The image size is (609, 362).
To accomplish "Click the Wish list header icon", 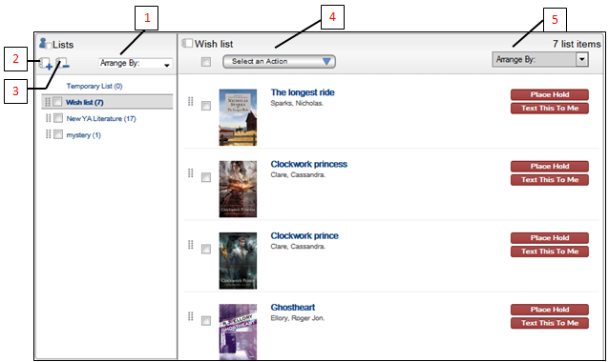I will (x=187, y=43).
